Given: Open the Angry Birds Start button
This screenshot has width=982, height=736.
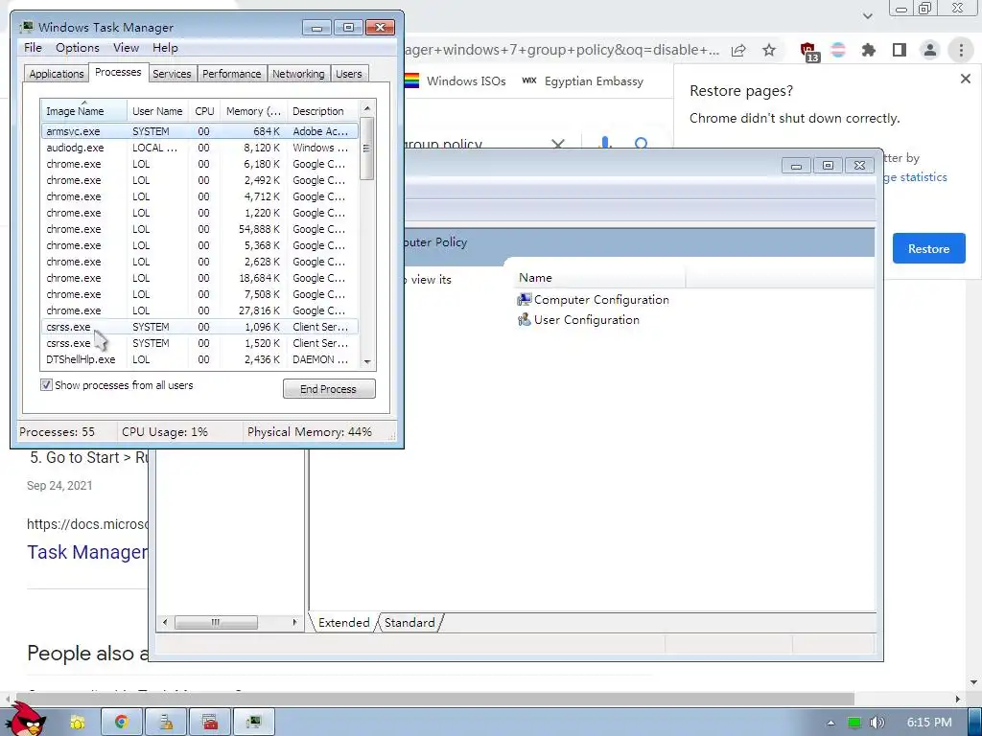Looking at the screenshot, I should pyautogui.click(x=28, y=719).
